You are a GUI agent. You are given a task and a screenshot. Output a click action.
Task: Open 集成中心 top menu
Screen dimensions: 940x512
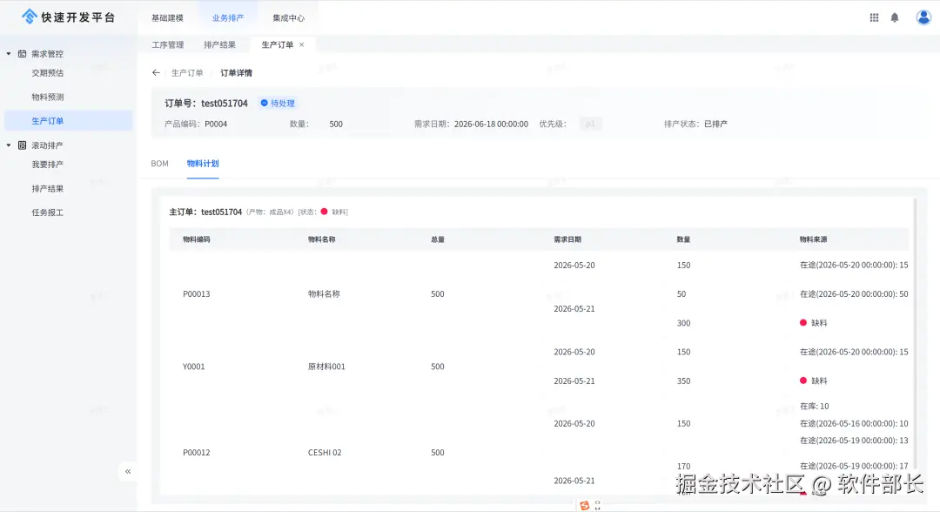tap(288, 18)
